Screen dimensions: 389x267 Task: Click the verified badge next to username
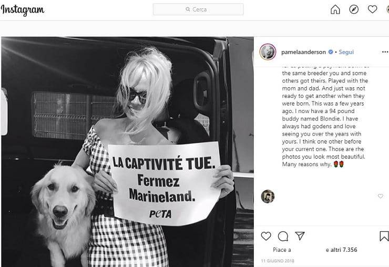331,52
